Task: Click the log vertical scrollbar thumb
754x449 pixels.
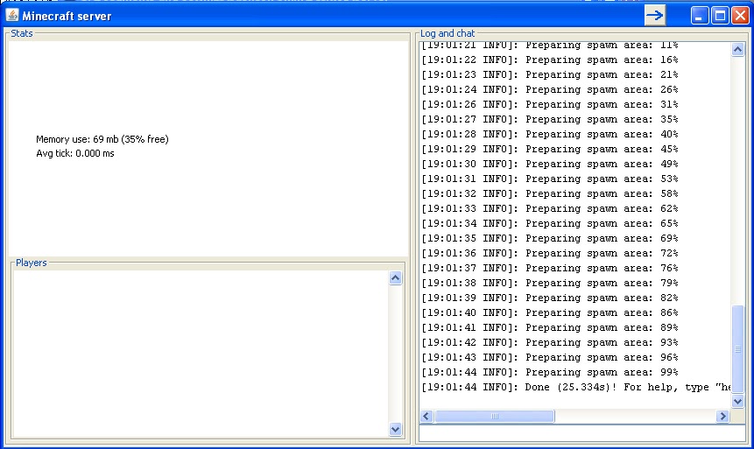Action: click(x=737, y=349)
